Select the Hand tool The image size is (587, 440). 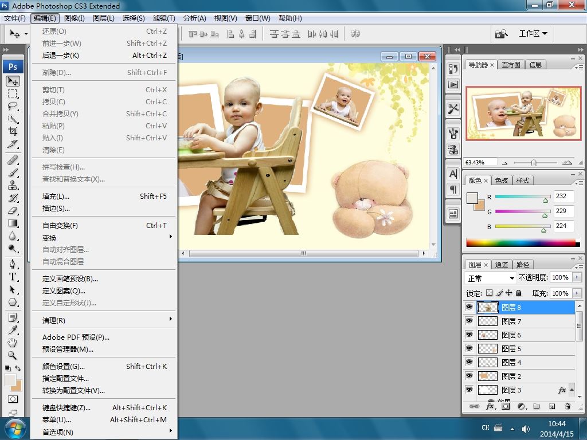(x=13, y=343)
